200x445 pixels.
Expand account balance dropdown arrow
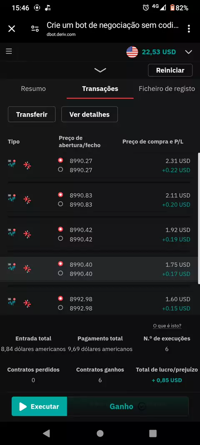[189, 52]
